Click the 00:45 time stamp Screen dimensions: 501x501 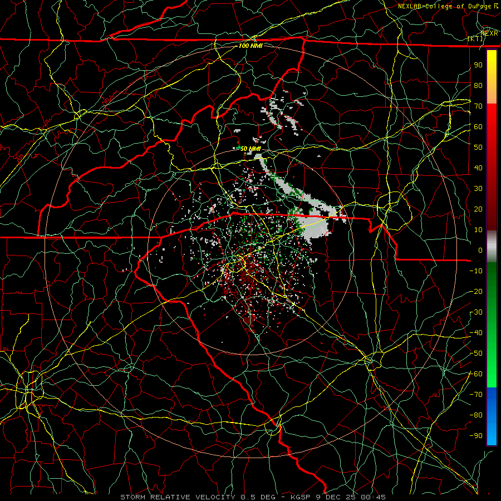(x=373, y=497)
